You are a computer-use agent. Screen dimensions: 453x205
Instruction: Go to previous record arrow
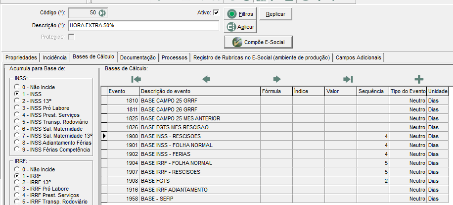coord(206,79)
